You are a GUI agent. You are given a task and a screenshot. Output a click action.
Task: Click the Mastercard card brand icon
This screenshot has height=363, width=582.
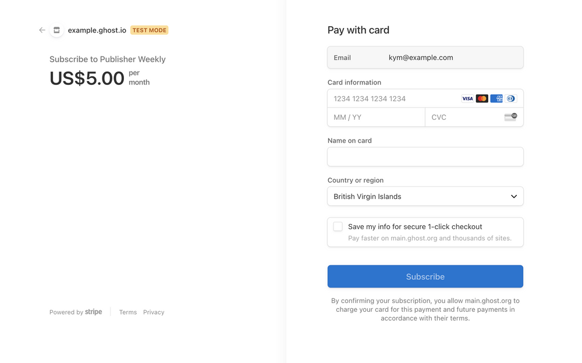[482, 98]
